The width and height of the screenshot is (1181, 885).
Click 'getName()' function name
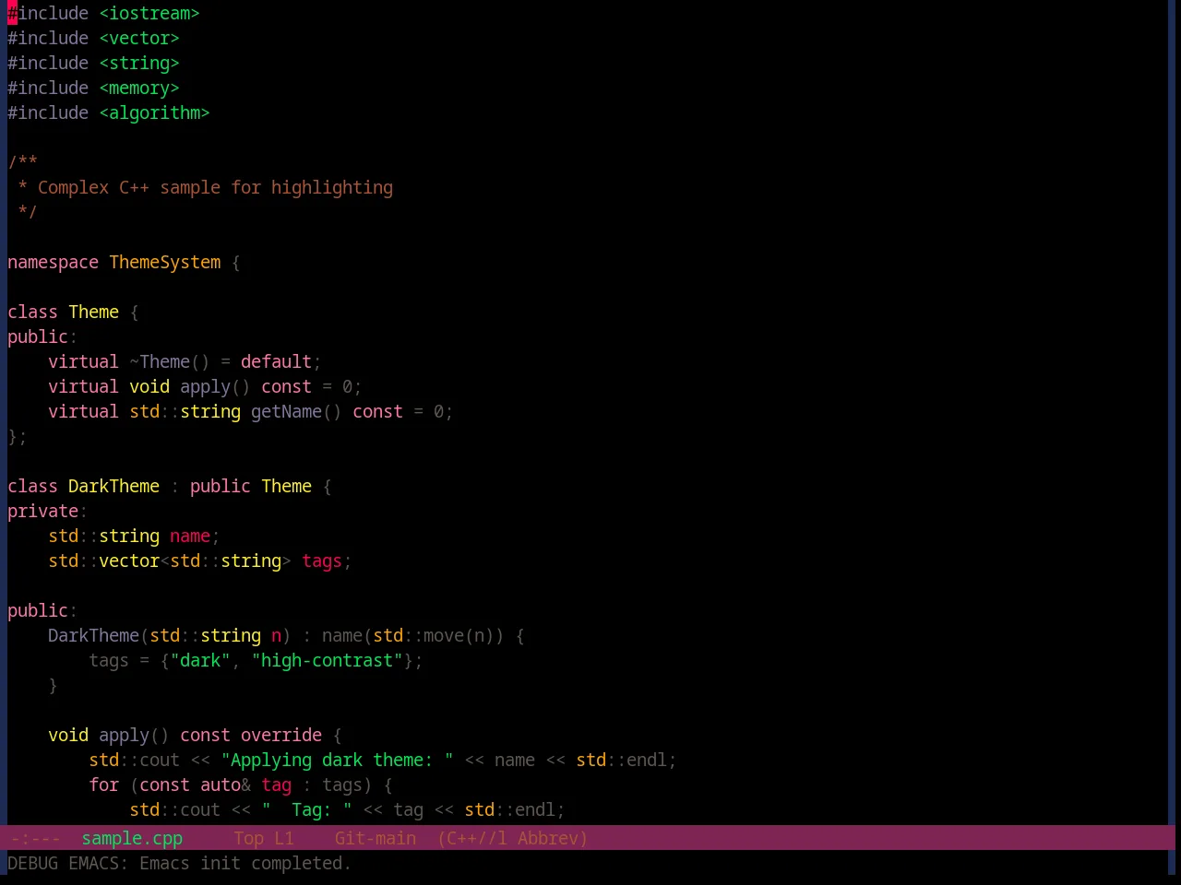(296, 411)
